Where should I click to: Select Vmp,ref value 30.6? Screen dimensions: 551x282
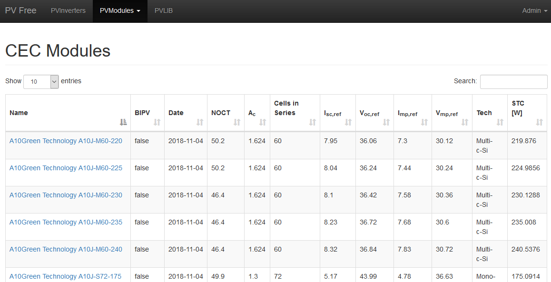pyautogui.click(x=442, y=222)
